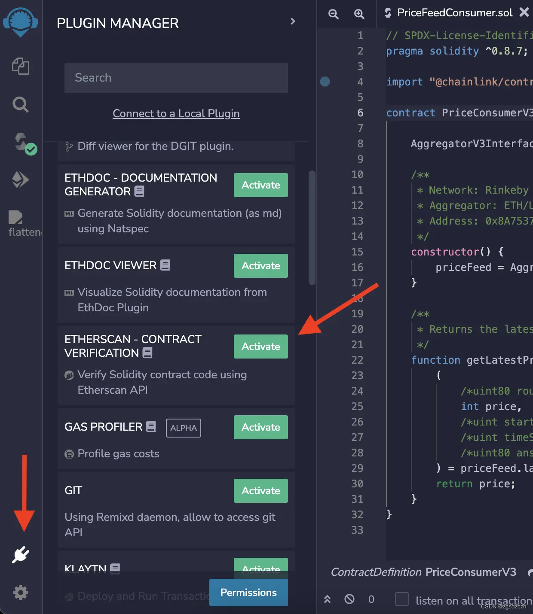Click the Solidity file icon in editor tab

tap(388, 12)
